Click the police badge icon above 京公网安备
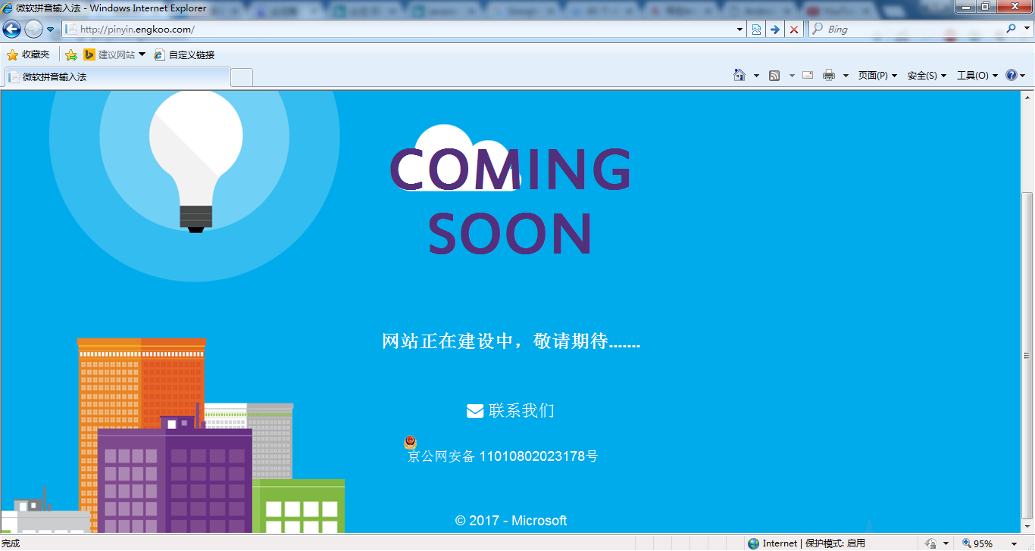The image size is (1035, 551). (410, 442)
